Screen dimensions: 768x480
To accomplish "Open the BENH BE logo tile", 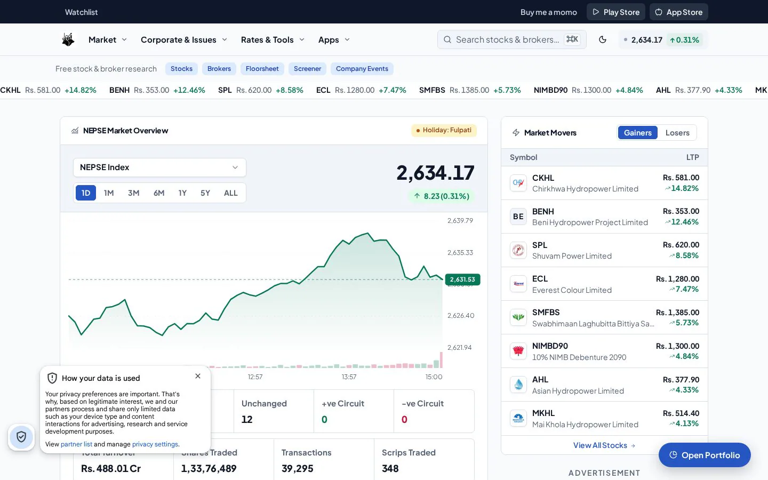I will pyautogui.click(x=518, y=217).
